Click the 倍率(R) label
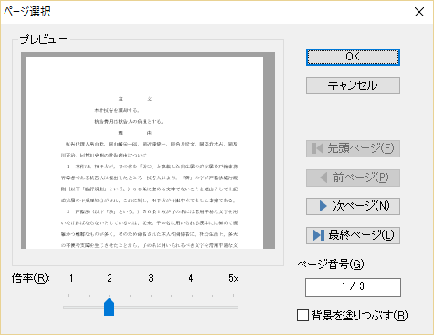Image resolution: width=434 pixels, height=335 pixels. click(x=31, y=278)
